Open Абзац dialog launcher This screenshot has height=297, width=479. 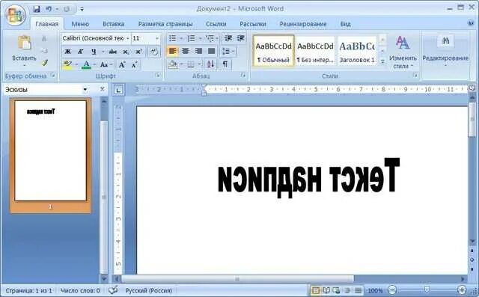[243, 75]
